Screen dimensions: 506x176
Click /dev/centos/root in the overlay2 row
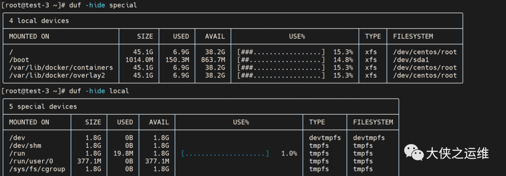pyautogui.click(x=425, y=75)
